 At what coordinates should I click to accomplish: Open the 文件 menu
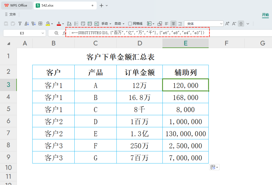10,14
